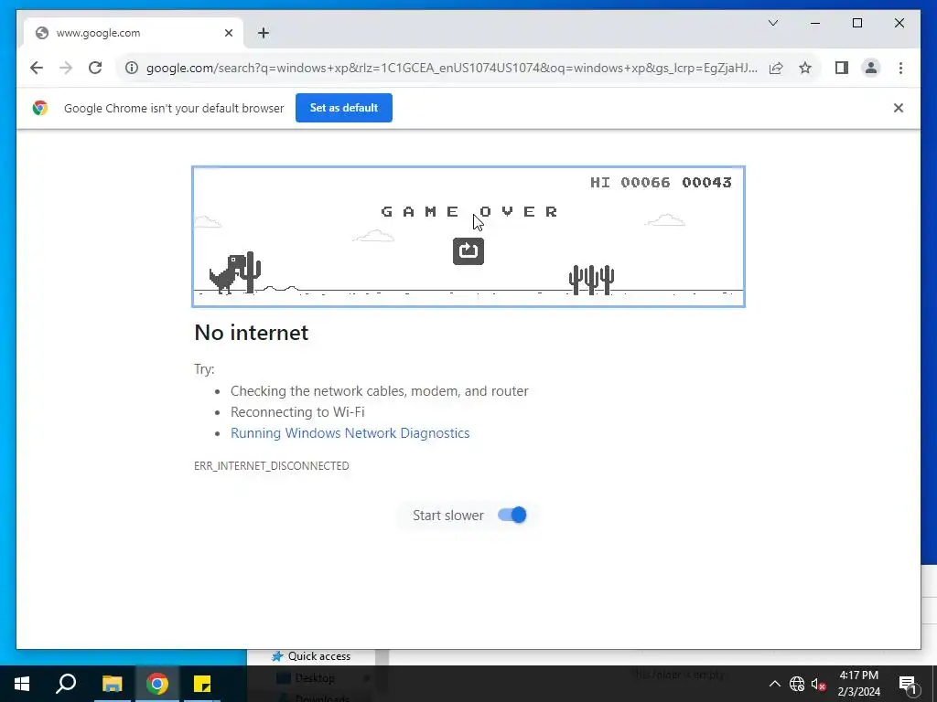Screen dimensions: 937x702
Task: Click the forward navigation arrow
Action: (66, 68)
